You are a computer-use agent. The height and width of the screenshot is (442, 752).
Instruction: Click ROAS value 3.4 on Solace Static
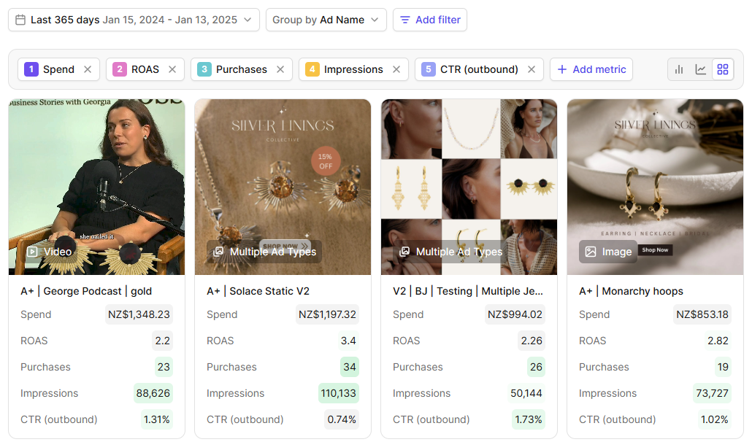click(348, 341)
